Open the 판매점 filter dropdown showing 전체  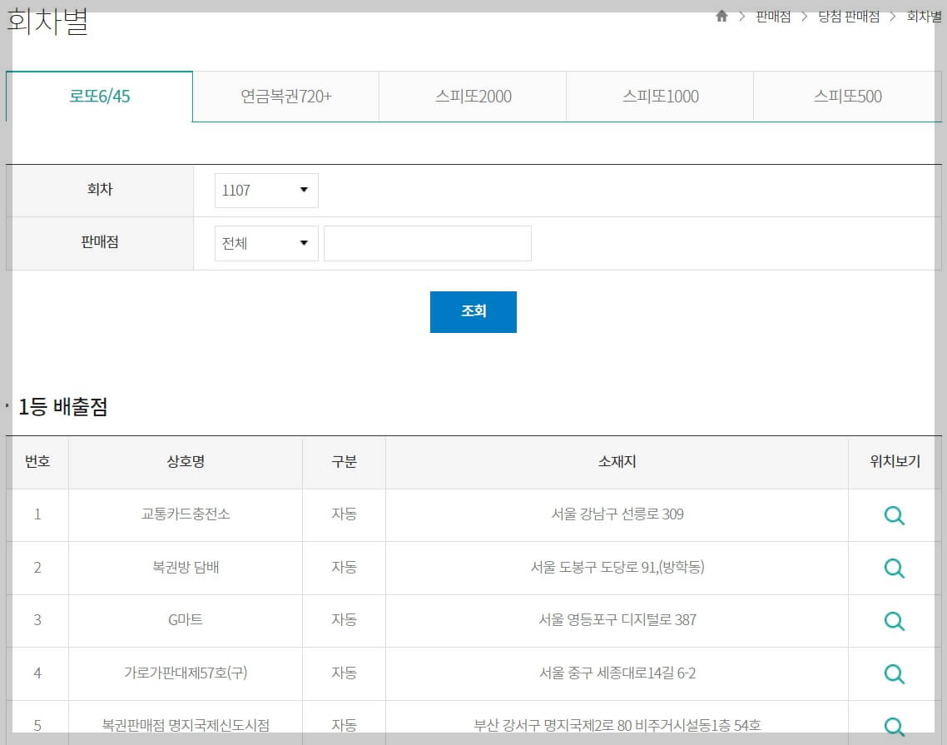click(266, 243)
